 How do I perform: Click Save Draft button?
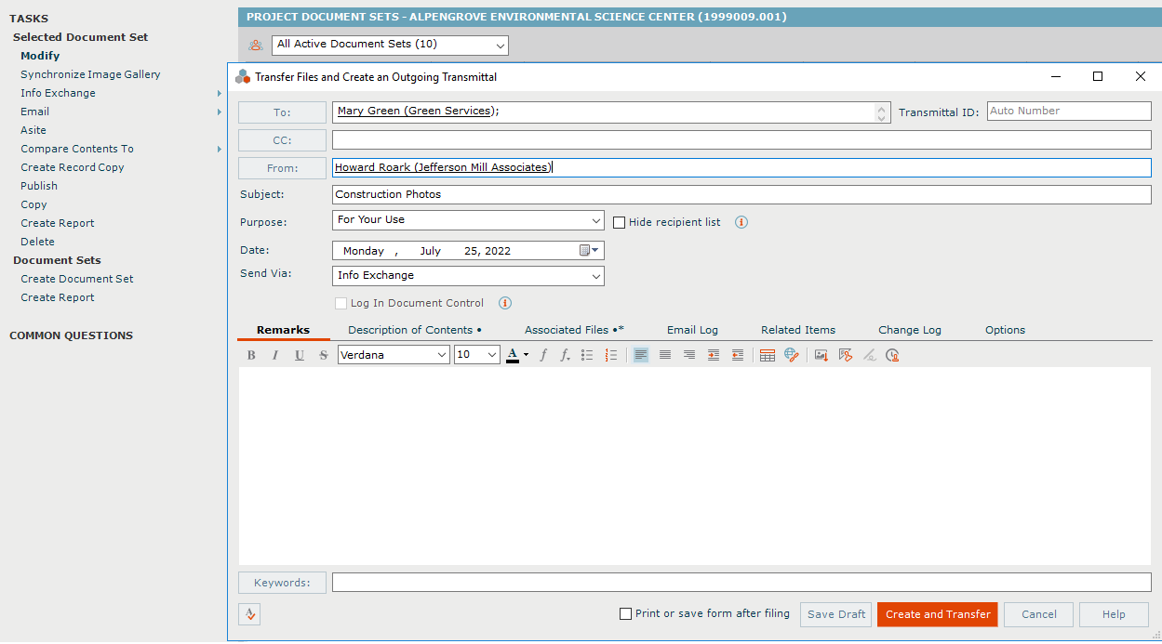pos(835,614)
